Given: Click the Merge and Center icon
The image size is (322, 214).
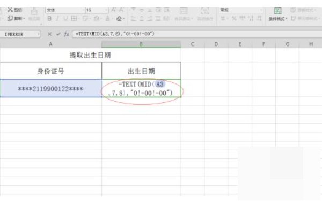Looking at the screenshot, I should [x=184, y=11].
